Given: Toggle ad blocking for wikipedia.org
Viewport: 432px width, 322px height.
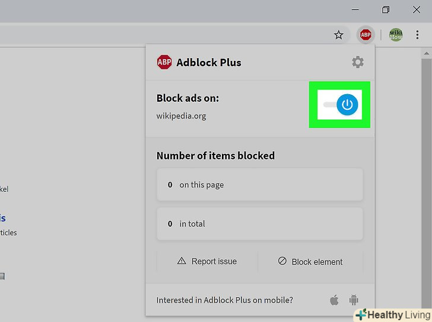Looking at the screenshot, I should point(347,105).
